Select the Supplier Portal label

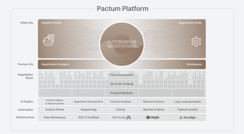coord(51,23)
